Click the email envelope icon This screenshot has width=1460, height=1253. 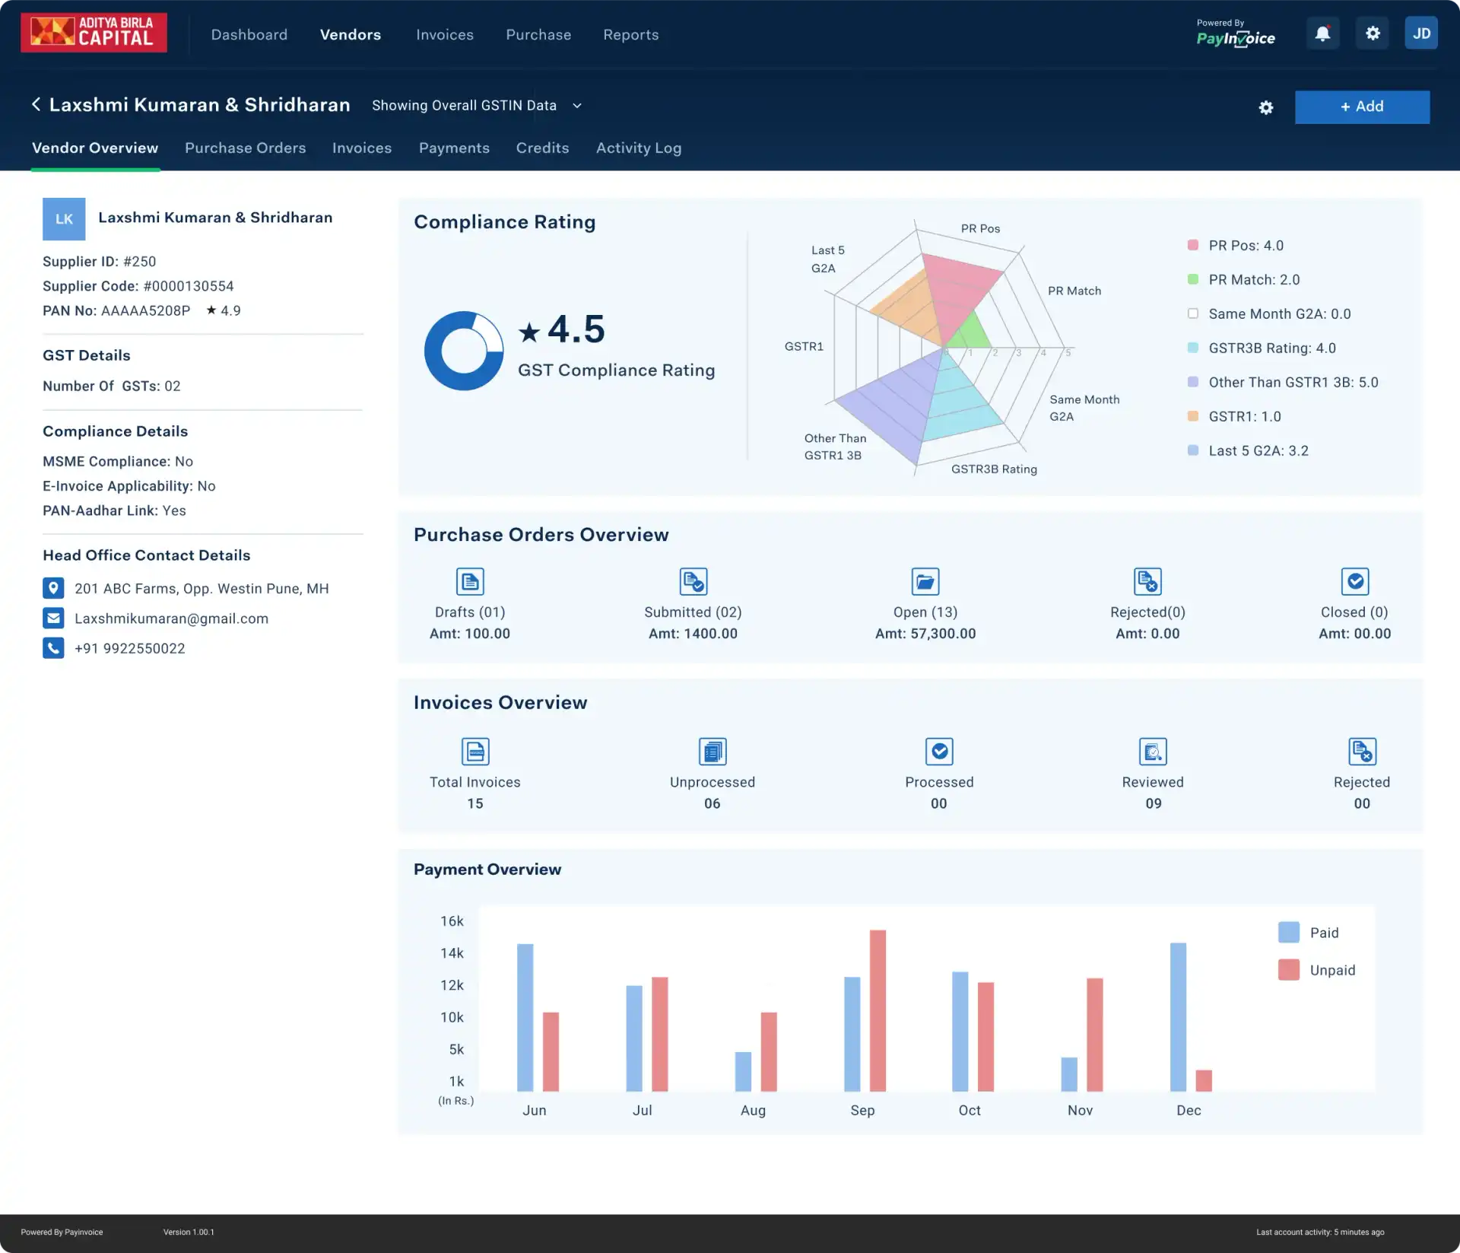(53, 618)
